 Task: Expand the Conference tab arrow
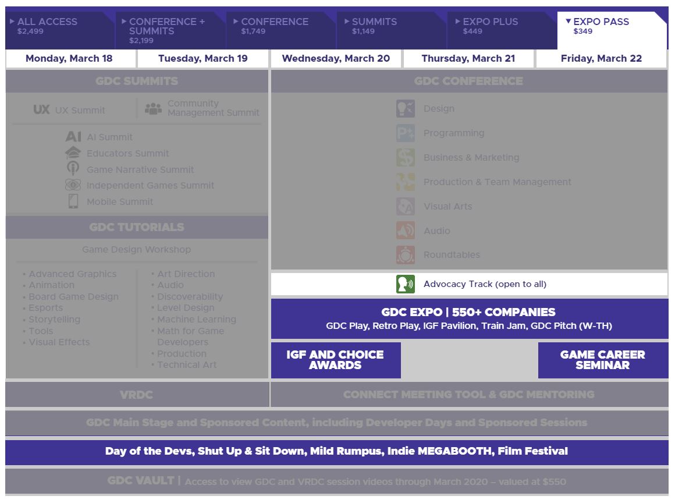pos(236,21)
